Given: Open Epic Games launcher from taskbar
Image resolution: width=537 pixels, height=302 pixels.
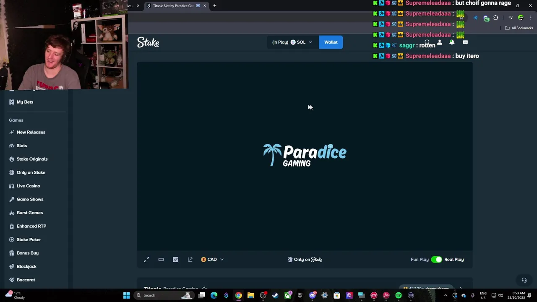Looking at the screenshot, I should tap(300, 295).
